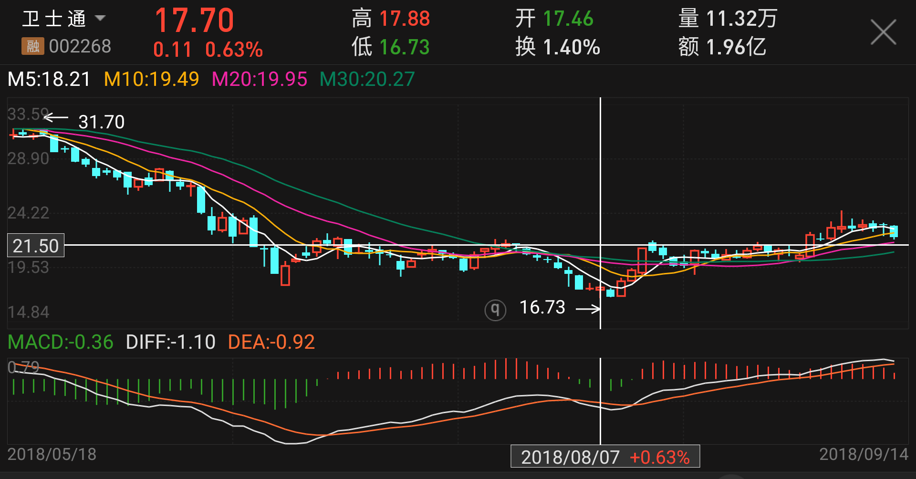Tap the DIFF:-1.10 indicator value
The height and width of the screenshot is (479, 916).
pyautogui.click(x=171, y=342)
